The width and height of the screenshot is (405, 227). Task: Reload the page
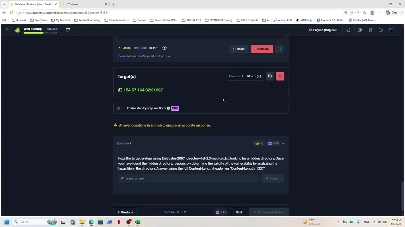(x=12, y=13)
